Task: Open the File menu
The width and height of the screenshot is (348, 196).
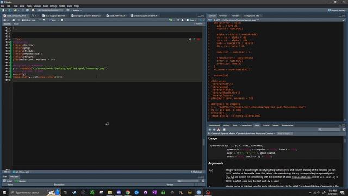Action: (3, 6)
